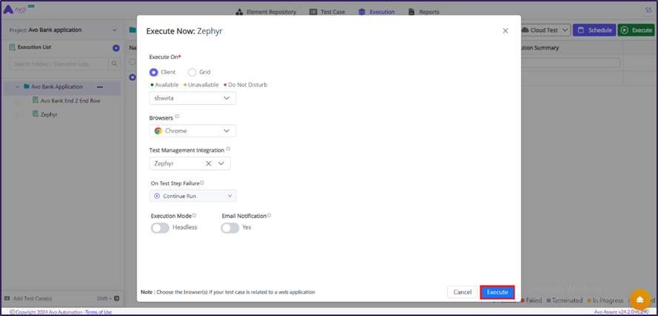This screenshot has height=316, width=658.
Task: Click the Cancel button
Action: click(462, 292)
